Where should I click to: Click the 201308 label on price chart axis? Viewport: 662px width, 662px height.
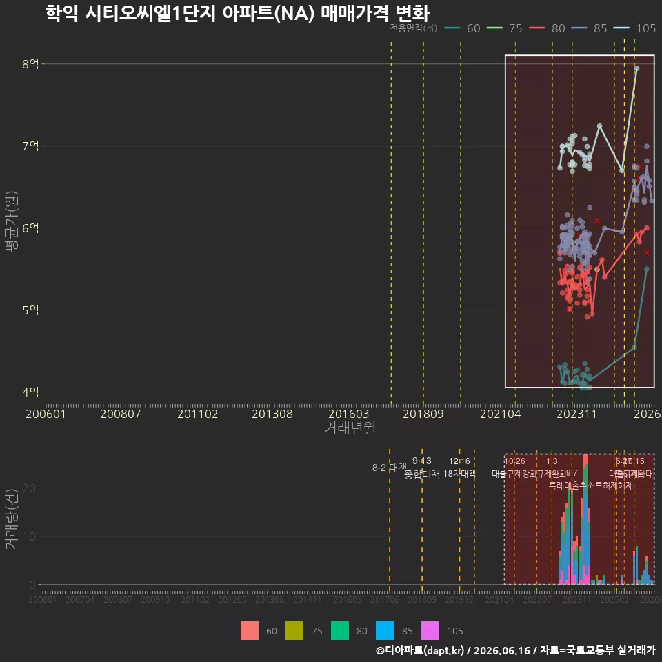pos(272,414)
